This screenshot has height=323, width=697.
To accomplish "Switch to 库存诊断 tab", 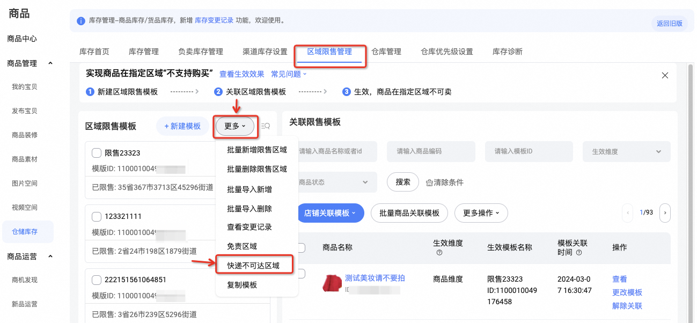I will [508, 52].
